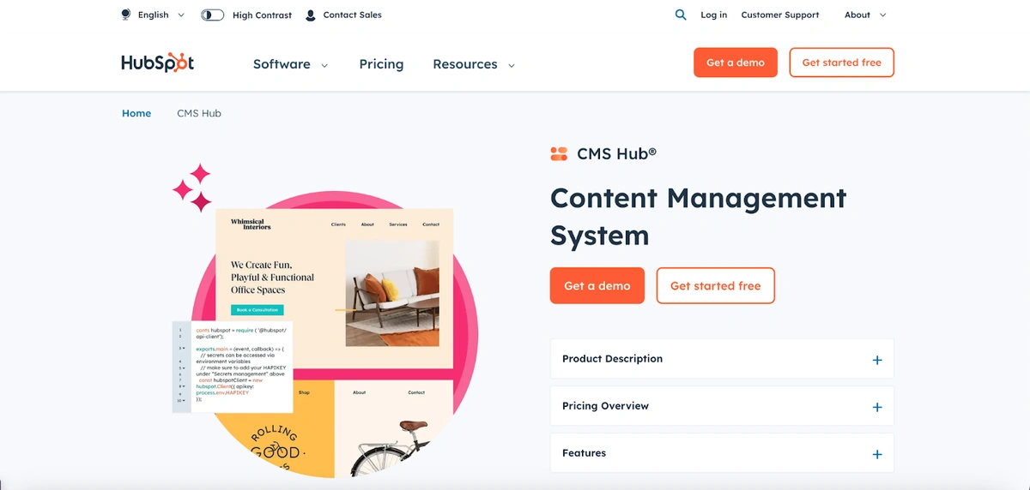Click the Log in link
Screen dimensions: 1030x490
point(713,15)
